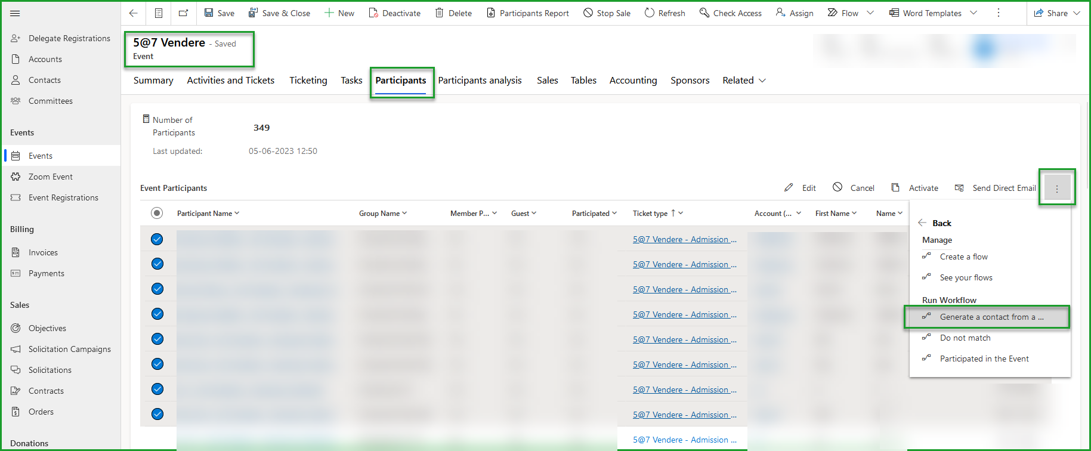Select Generate a contact from a... workflow
The width and height of the screenshot is (1091, 451).
point(991,317)
